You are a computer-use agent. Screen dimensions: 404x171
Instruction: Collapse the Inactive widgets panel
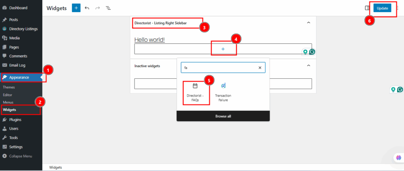309,66
